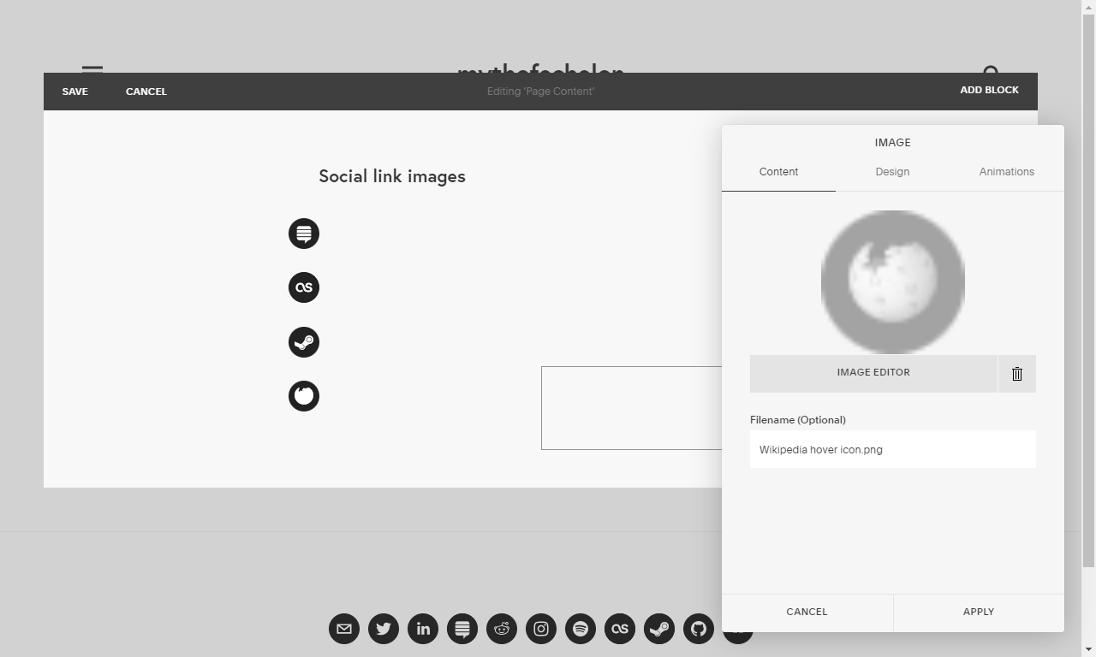
Task: Switch to the Animations tab
Action: pyautogui.click(x=1006, y=172)
